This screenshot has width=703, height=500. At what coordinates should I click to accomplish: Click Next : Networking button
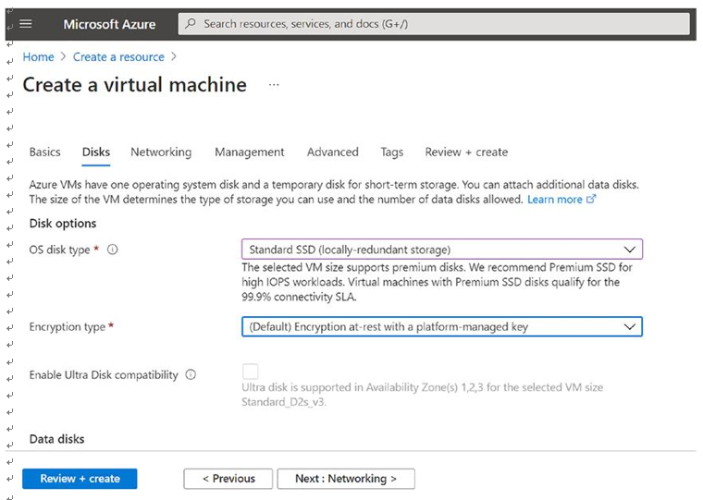point(346,479)
